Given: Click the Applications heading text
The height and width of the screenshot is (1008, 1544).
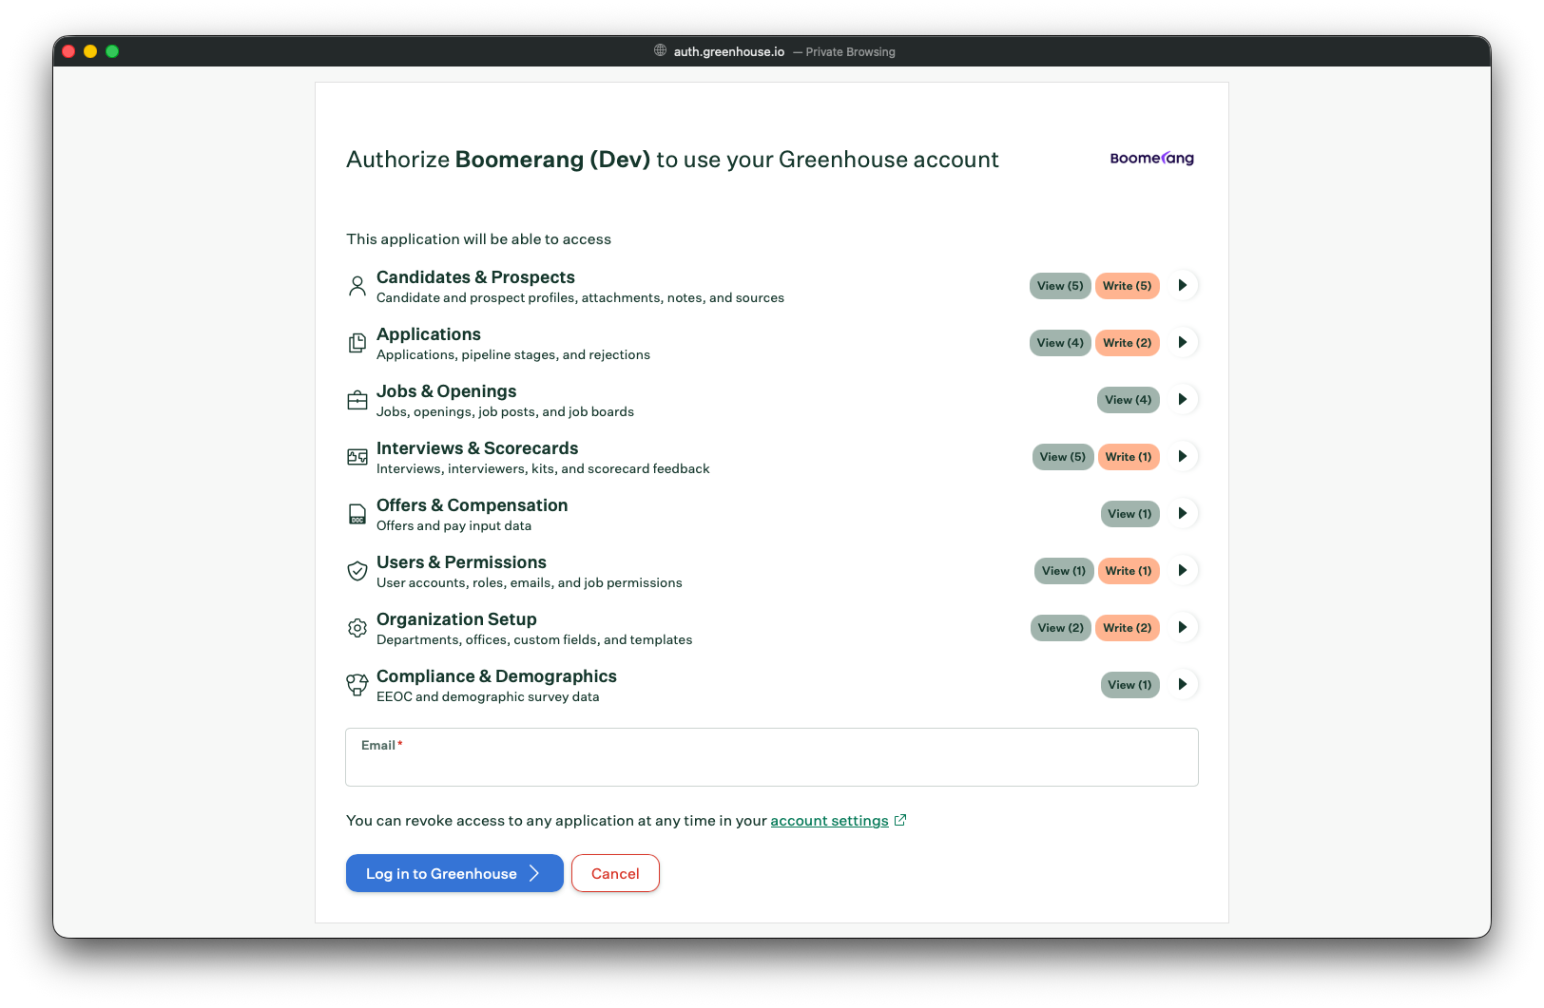Looking at the screenshot, I should point(429,334).
